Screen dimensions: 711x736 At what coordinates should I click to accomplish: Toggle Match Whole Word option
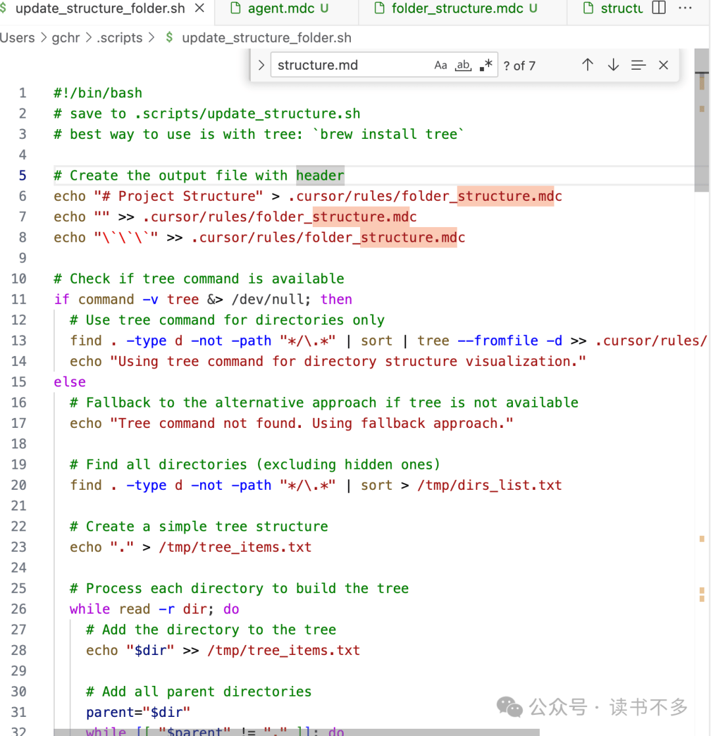click(x=463, y=65)
